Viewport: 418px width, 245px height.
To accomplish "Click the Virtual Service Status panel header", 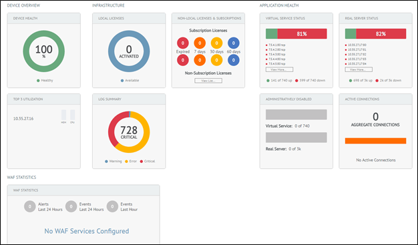I will pos(296,19).
